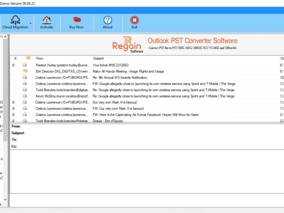The image size is (284, 213).
Task: Select 'Digitas - Erin d'Escoto' email
Action: tap(108, 121)
